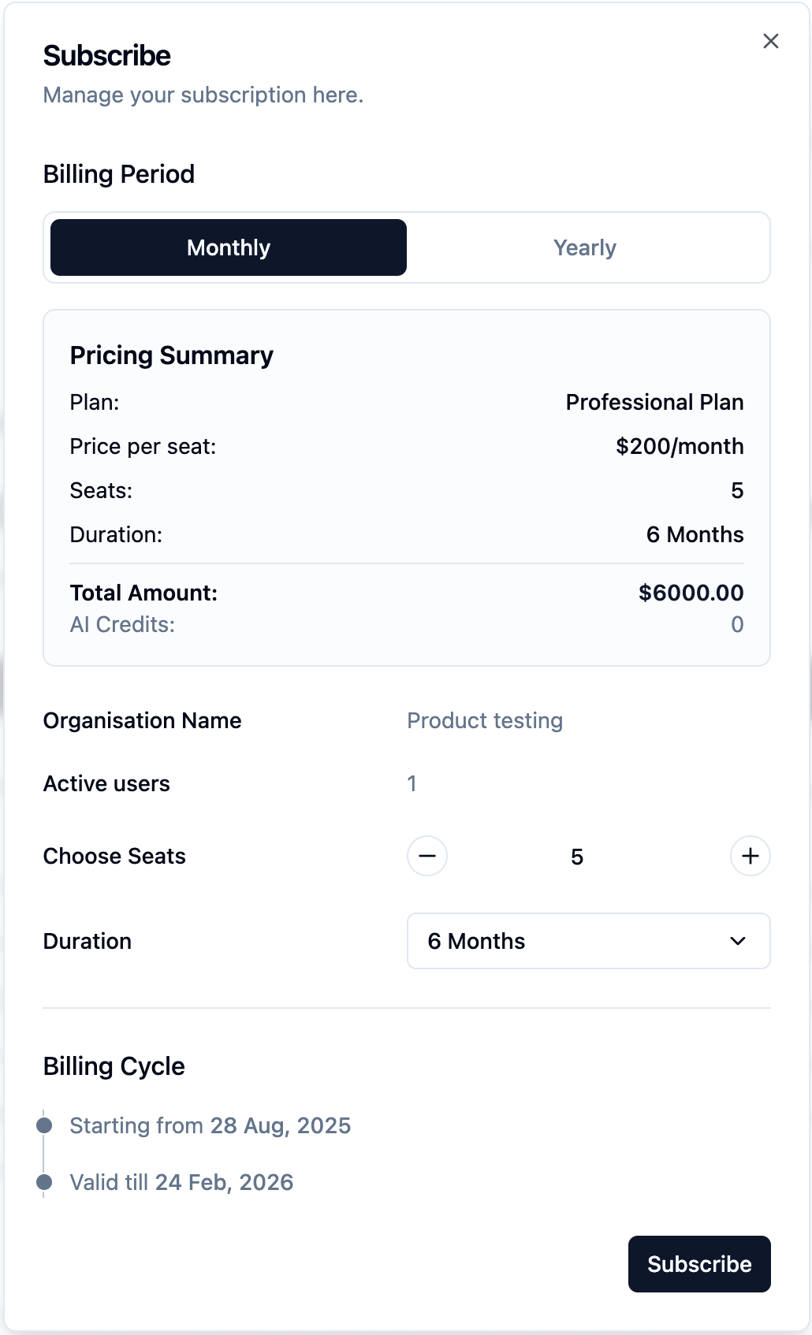Click the Professional Plan label

pos(654,402)
